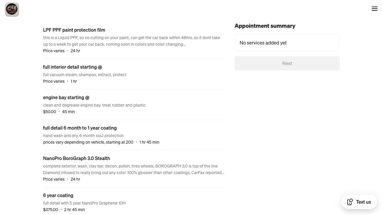Click the full vacuum steam shampoo description
Viewport: 383px width, 215px height.
pos(85,75)
